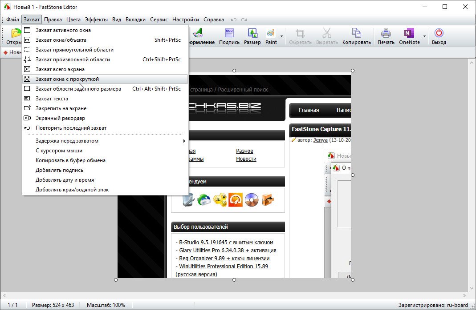Open dropdown arrow next to OneNote

424,36
